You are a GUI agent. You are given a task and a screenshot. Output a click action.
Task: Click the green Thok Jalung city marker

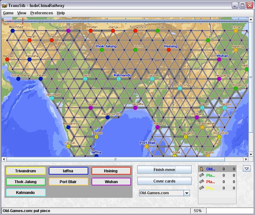pos(102,50)
